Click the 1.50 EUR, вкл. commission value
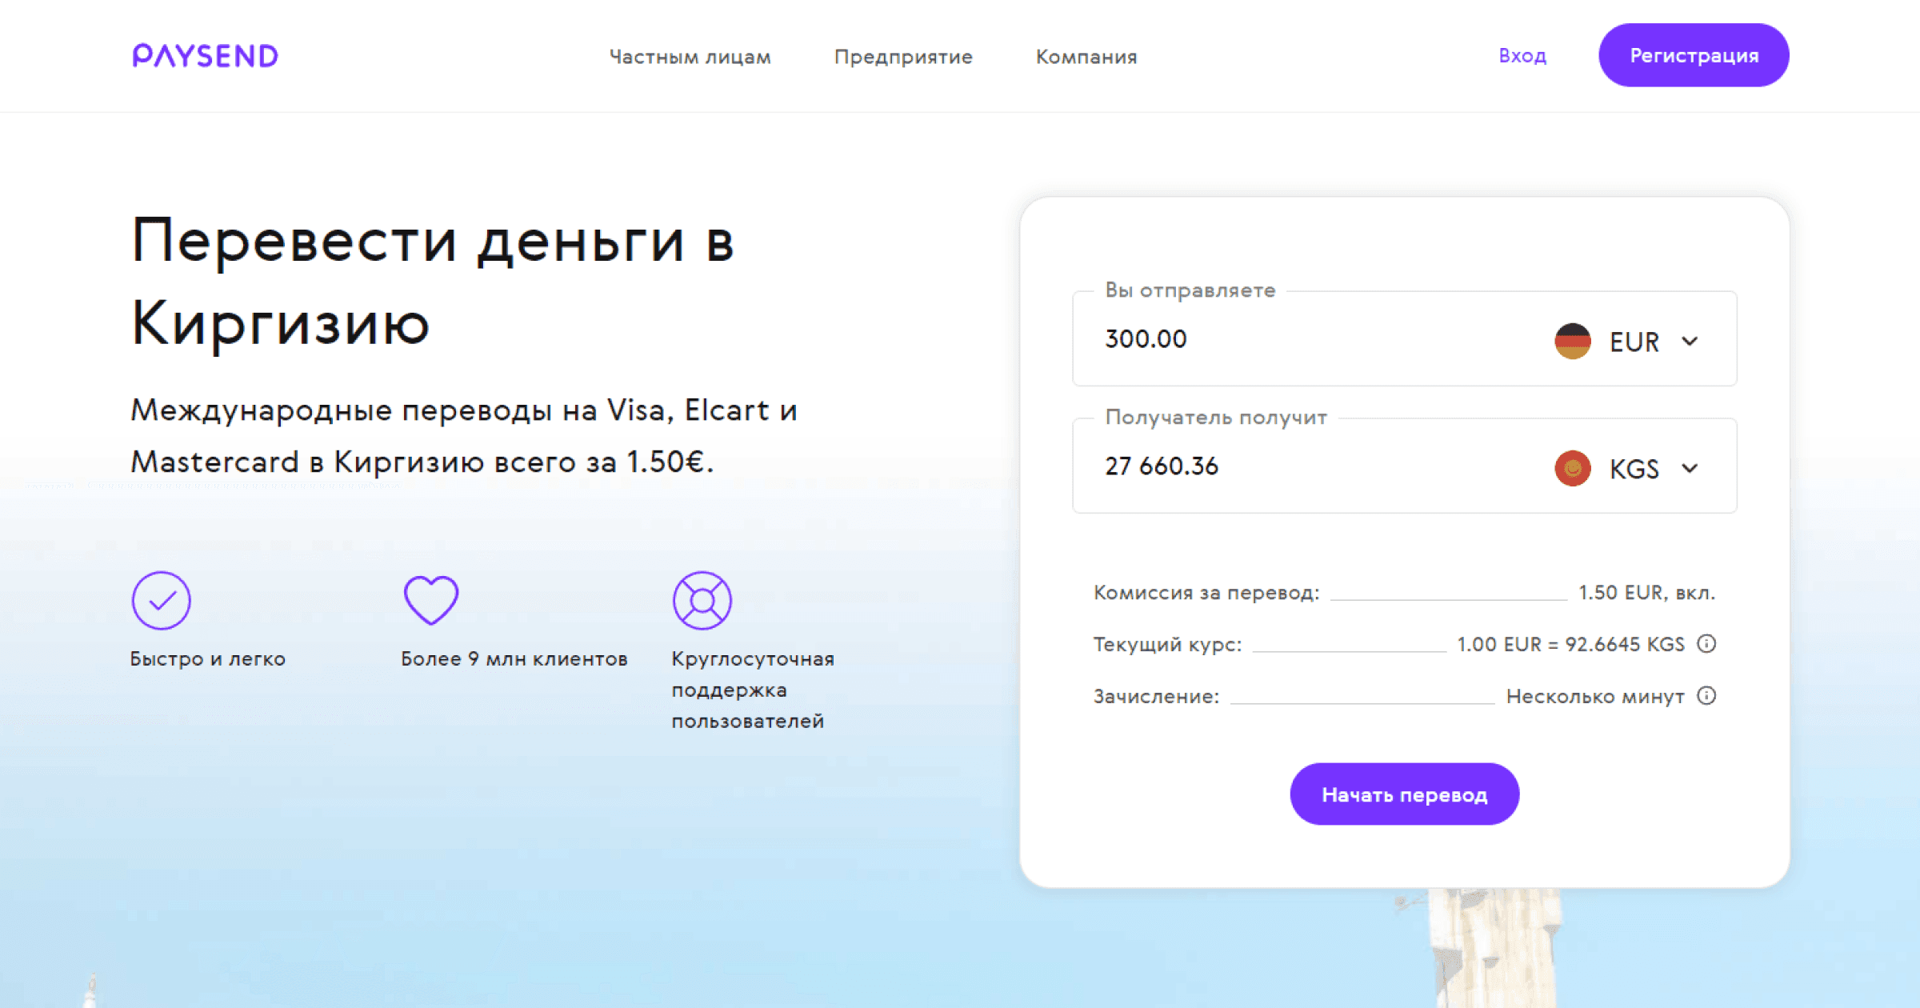Image resolution: width=1920 pixels, height=1008 pixels. pyautogui.click(x=1646, y=593)
